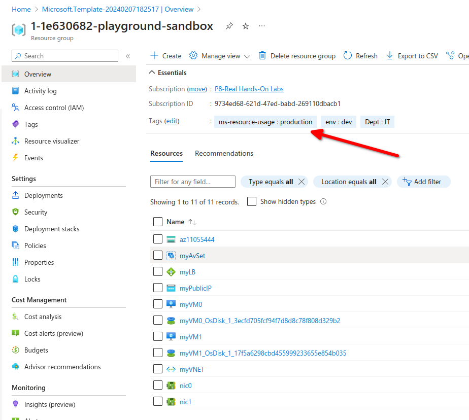Viewport: 469px width, 420px height.
Task: Collapse the Essentials section
Action: tap(152, 73)
